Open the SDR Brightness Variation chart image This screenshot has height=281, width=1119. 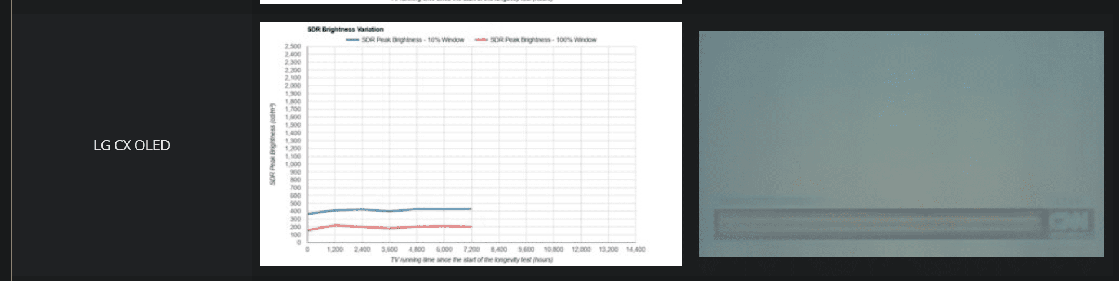click(x=471, y=144)
